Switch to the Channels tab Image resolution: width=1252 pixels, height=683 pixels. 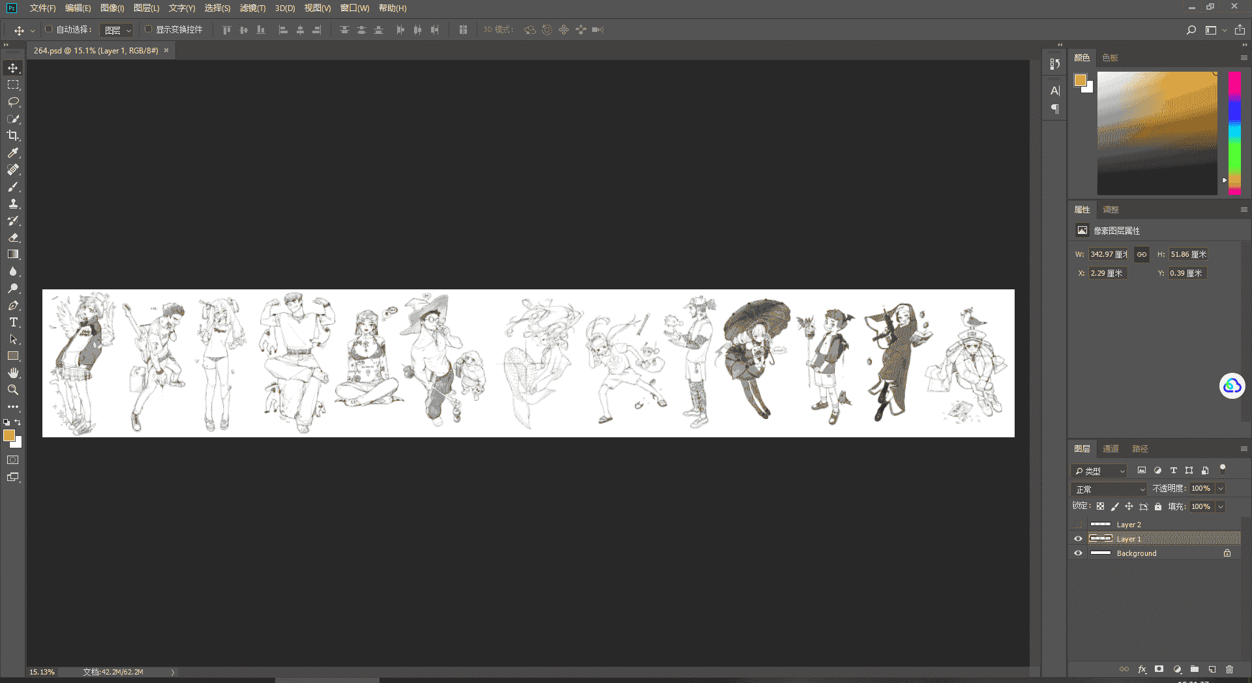pyautogui.click(x=1110, y=449)
